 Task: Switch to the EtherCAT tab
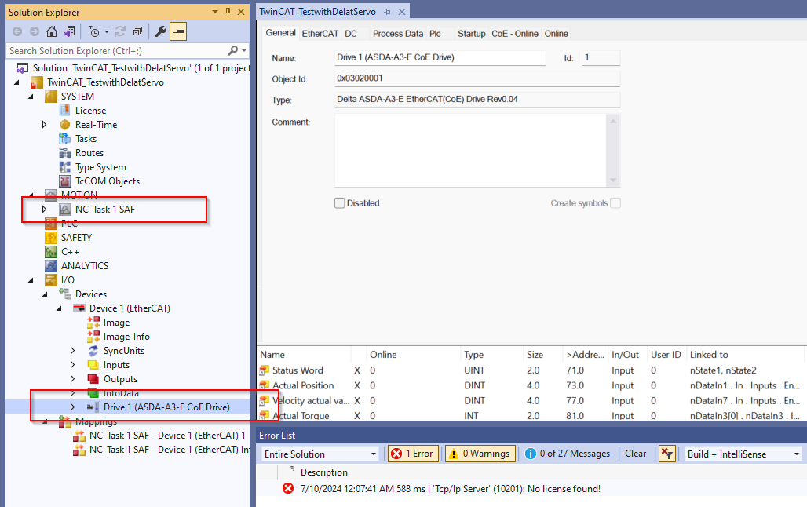point(320,34)
